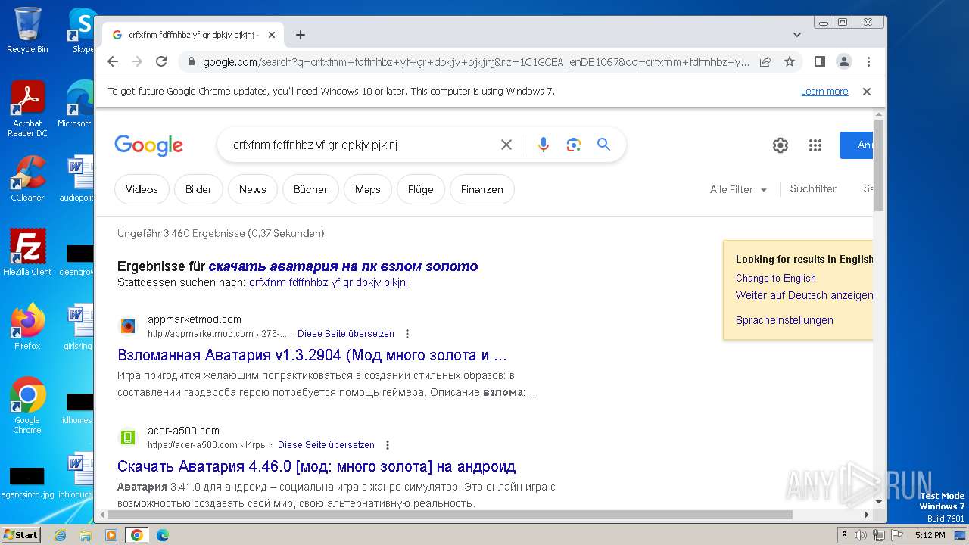The height and width of the screenshot is (545, 969).
Task: Clear the Google search box
Action: pyautogui.click(x=506, y=145)
